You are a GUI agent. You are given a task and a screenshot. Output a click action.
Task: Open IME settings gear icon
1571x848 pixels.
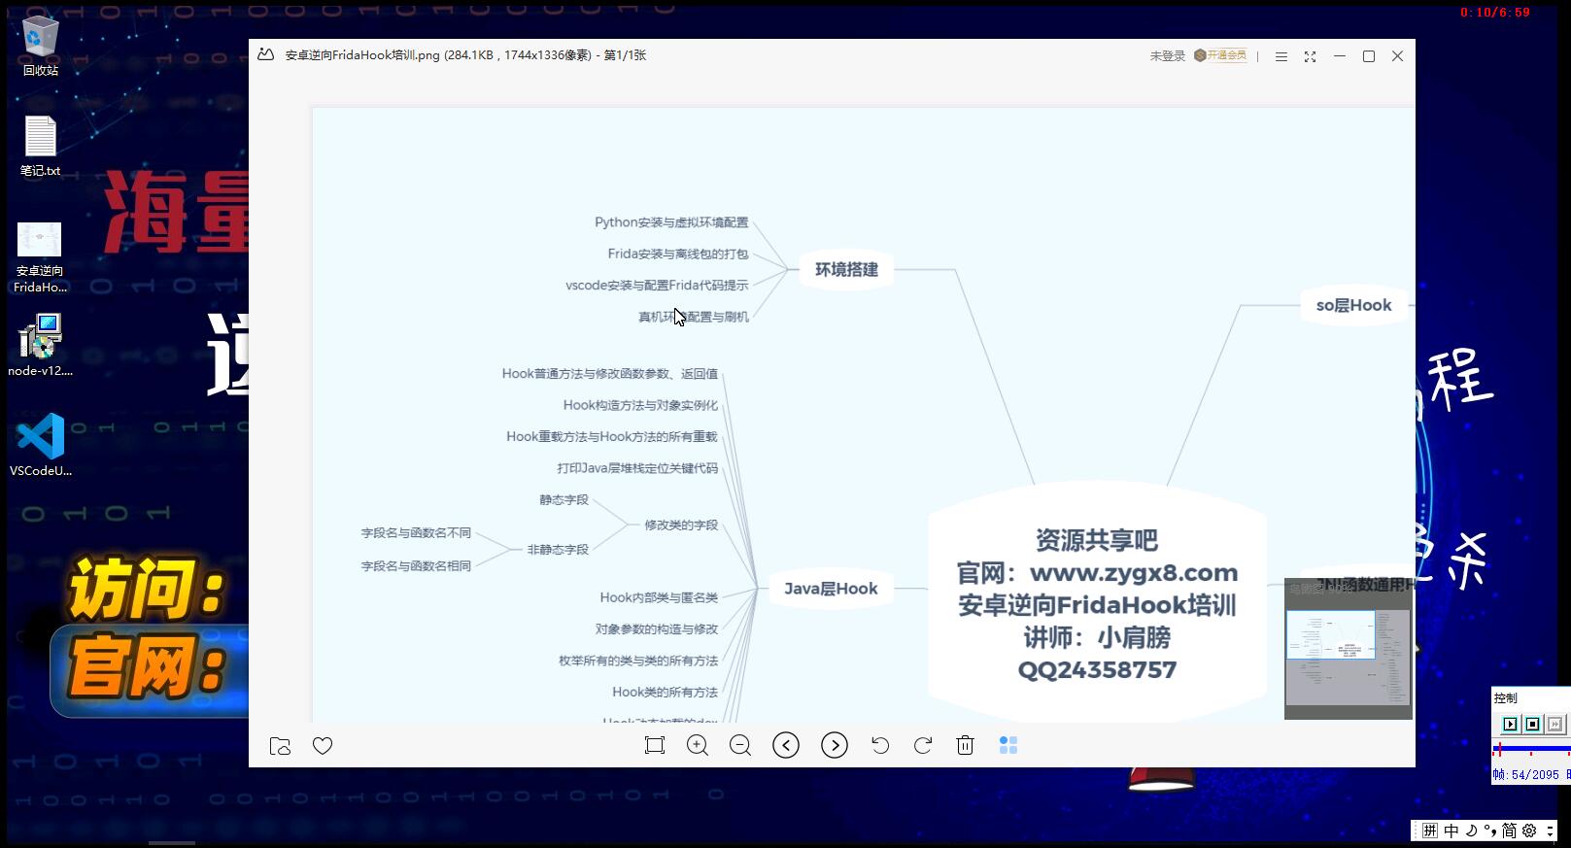pyautogui.click(x=1529, y=831)
